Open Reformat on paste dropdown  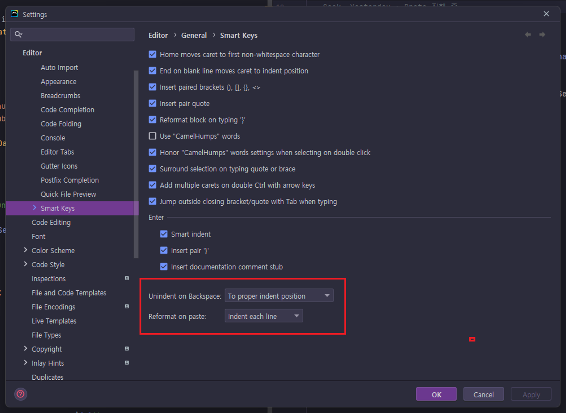[x=263, y=316]
